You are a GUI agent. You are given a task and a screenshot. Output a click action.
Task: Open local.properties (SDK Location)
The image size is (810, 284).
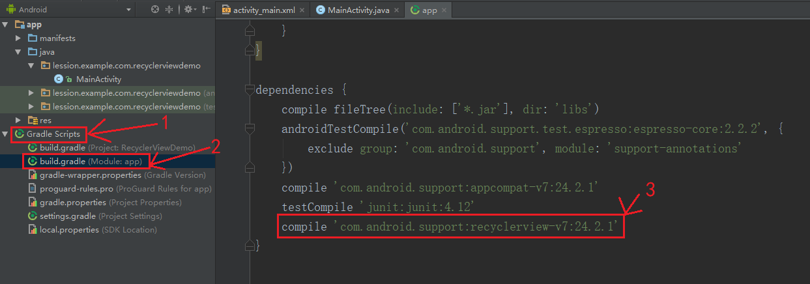98,229
